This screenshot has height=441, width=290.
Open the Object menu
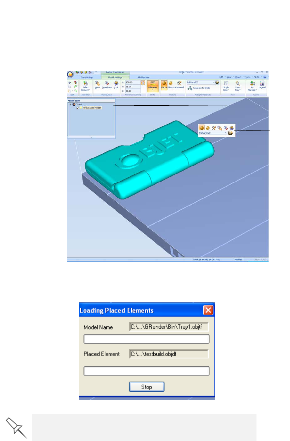238,77
